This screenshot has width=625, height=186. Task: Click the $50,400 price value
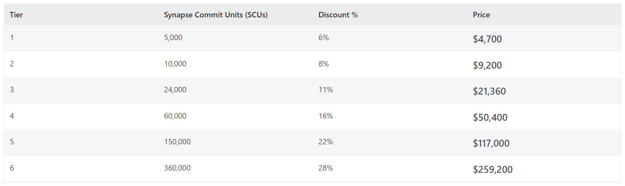point(490,117)
